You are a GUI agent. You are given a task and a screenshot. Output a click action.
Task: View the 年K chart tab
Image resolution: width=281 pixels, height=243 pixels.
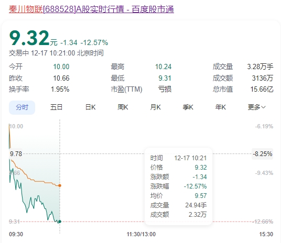click(221, 107)
